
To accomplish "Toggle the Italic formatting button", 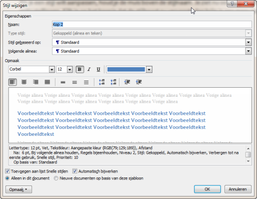I will 89,69.
